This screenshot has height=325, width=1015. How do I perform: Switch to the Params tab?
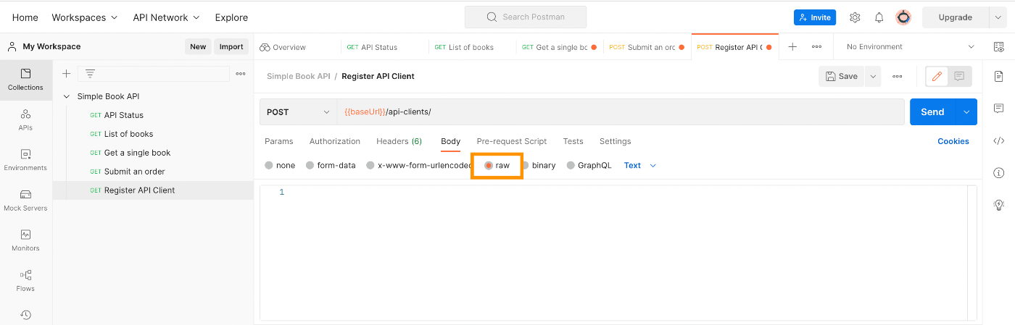(x=278, y=141)
